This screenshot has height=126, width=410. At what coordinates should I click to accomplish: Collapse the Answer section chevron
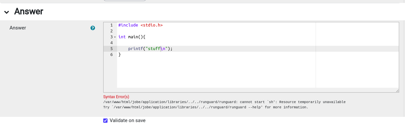7,12
